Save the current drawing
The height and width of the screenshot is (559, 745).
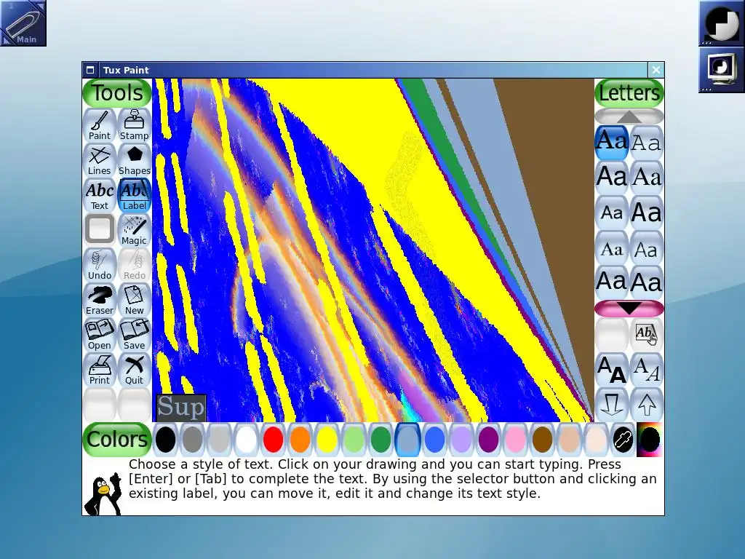(x=135, y=335)
